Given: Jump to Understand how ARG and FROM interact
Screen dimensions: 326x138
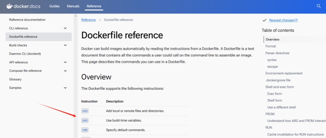Looking at the screenshot, I should click(296, 121).
